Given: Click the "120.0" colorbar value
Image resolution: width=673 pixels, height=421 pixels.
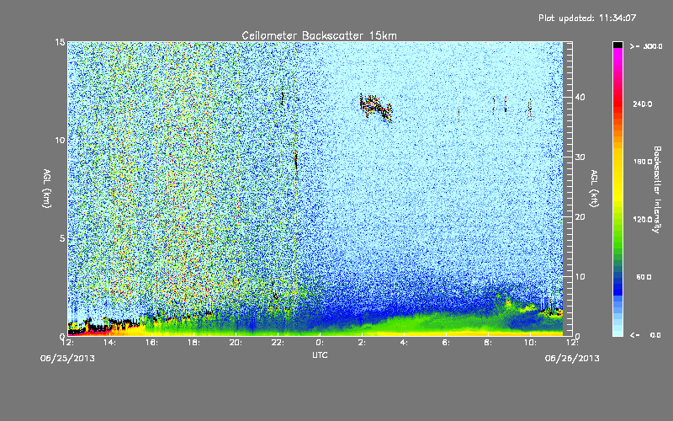Looking at the screenshot, I should 643,220.
